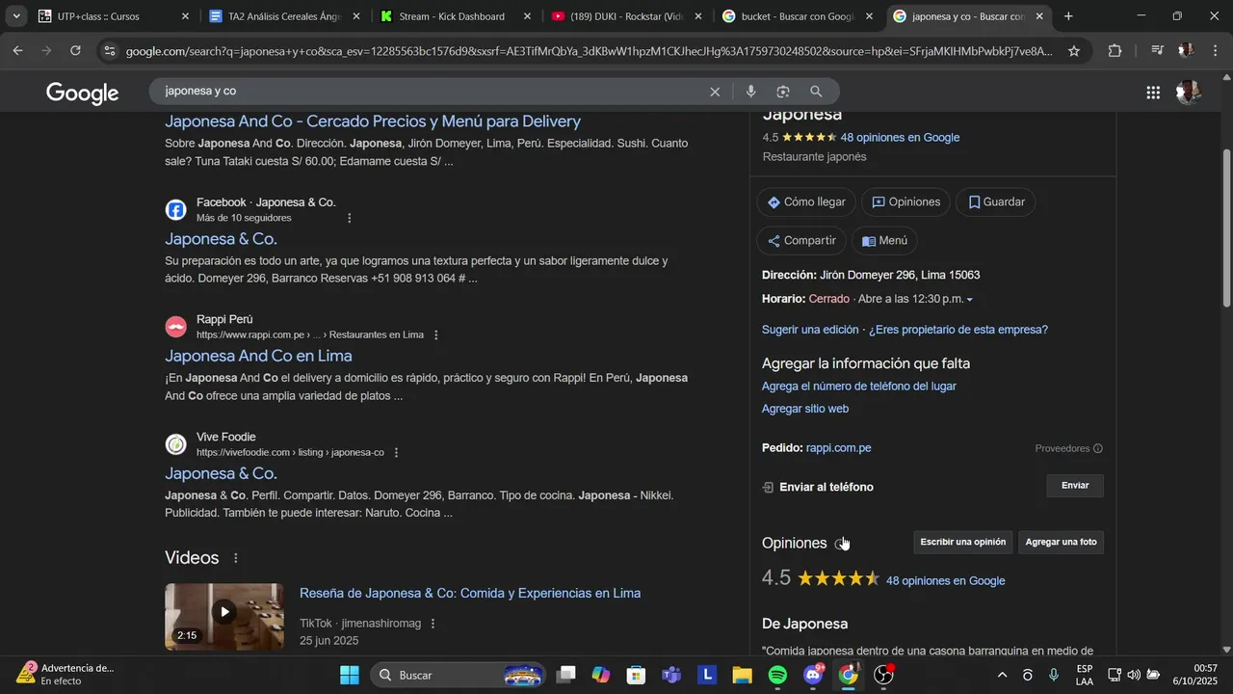Click Escribir una opinión
Viewport: 1233px width, 694px height.
click(962, 542)
